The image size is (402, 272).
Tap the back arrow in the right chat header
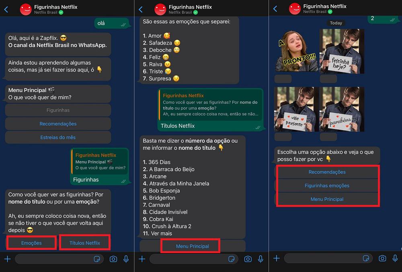[275, 9]
